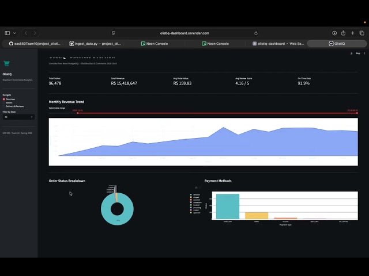This screenshot has width=369, height=276.
Task: Open a new tab with the plus icon
Action: [x=352, y=33]
